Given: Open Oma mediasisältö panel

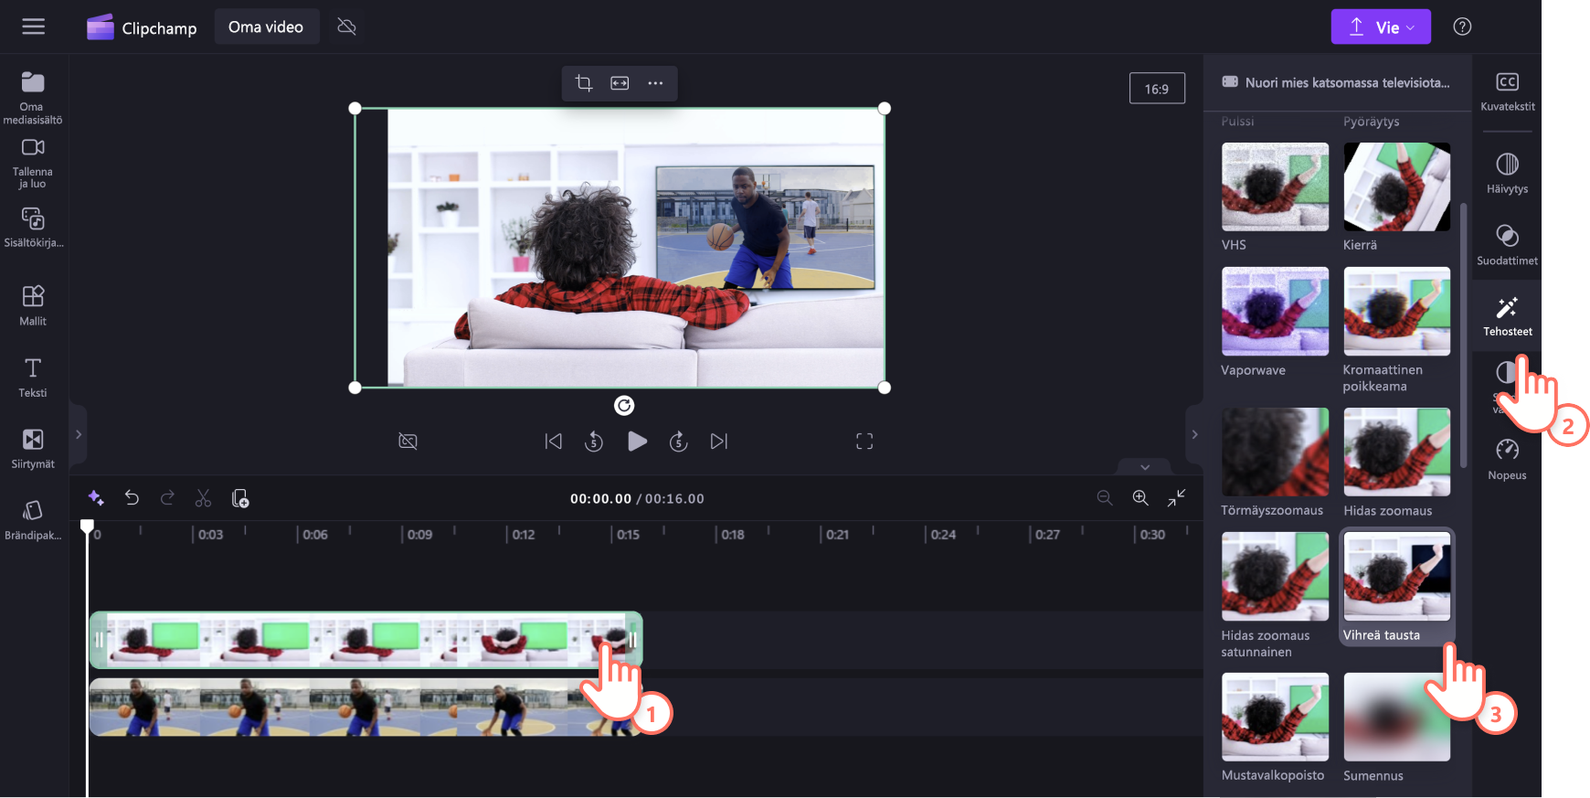Looking at the screenshot, I should [x=33, y=98].
